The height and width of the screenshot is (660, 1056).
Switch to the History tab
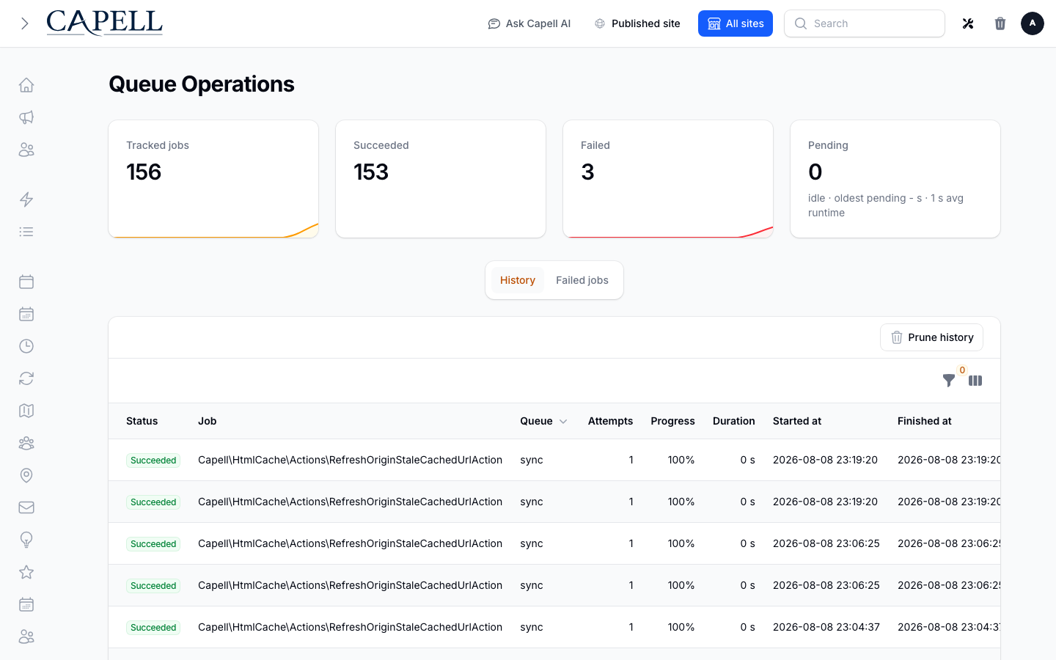coord(518,280)
